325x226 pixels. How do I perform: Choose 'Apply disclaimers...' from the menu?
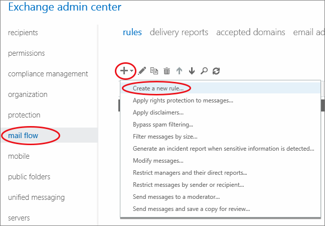[158, 112]
